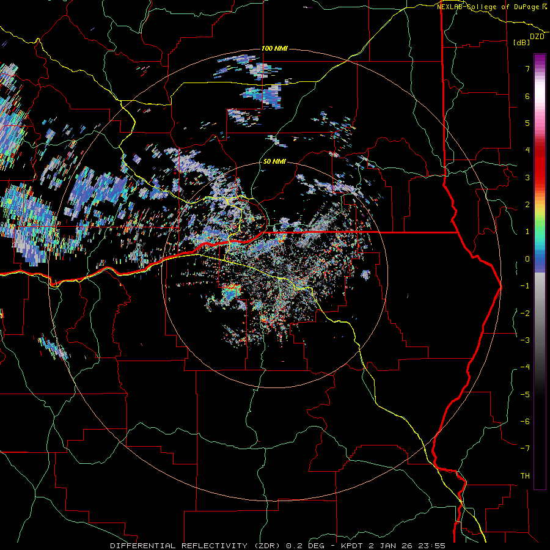Viewport: 550px width, 550px height.
Task: Click the -1 value on the color scale
Action: coord(525,286)
